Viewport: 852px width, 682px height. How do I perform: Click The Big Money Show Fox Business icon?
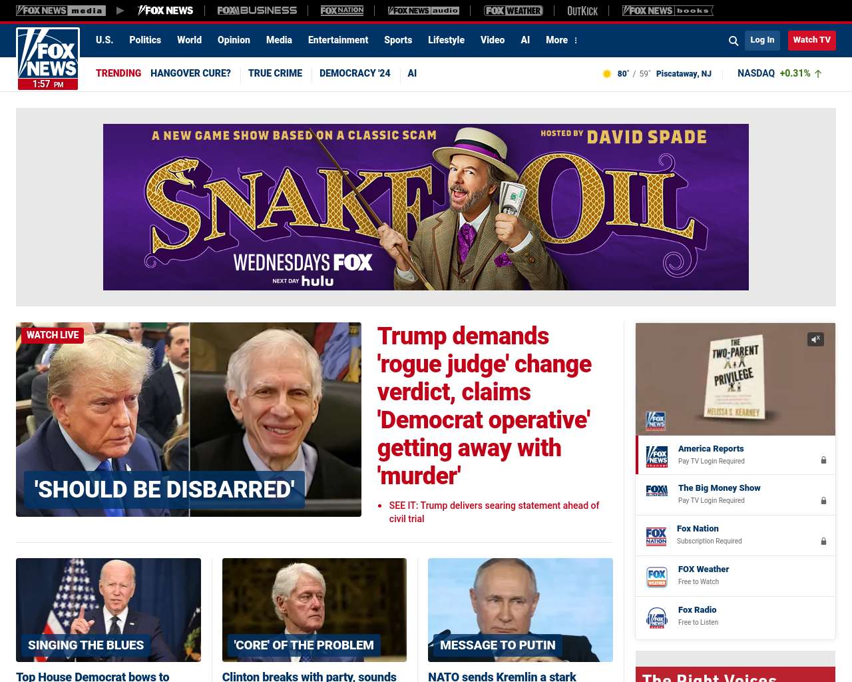(x=657, y=491)
